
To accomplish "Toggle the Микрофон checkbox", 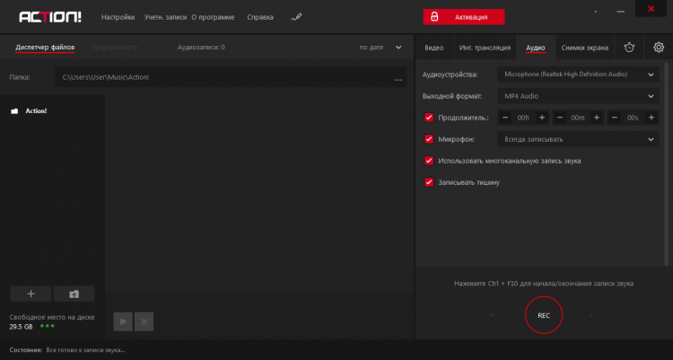I will click(429, 139).
